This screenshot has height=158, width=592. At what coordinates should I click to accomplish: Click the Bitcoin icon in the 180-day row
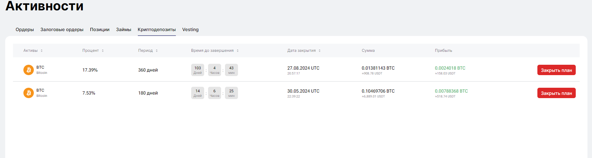[29, 93]
